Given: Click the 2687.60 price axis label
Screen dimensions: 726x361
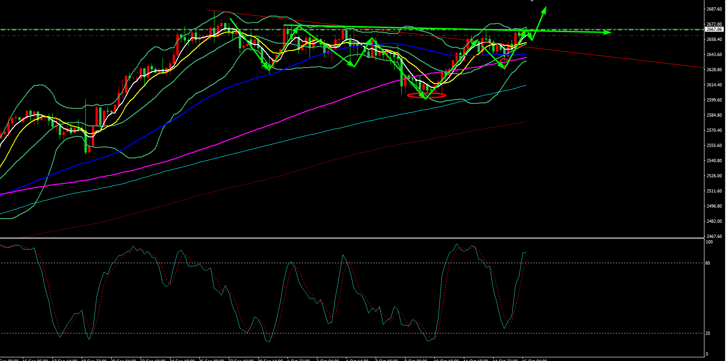Looking at the screenshot, I should coord(714,9).
